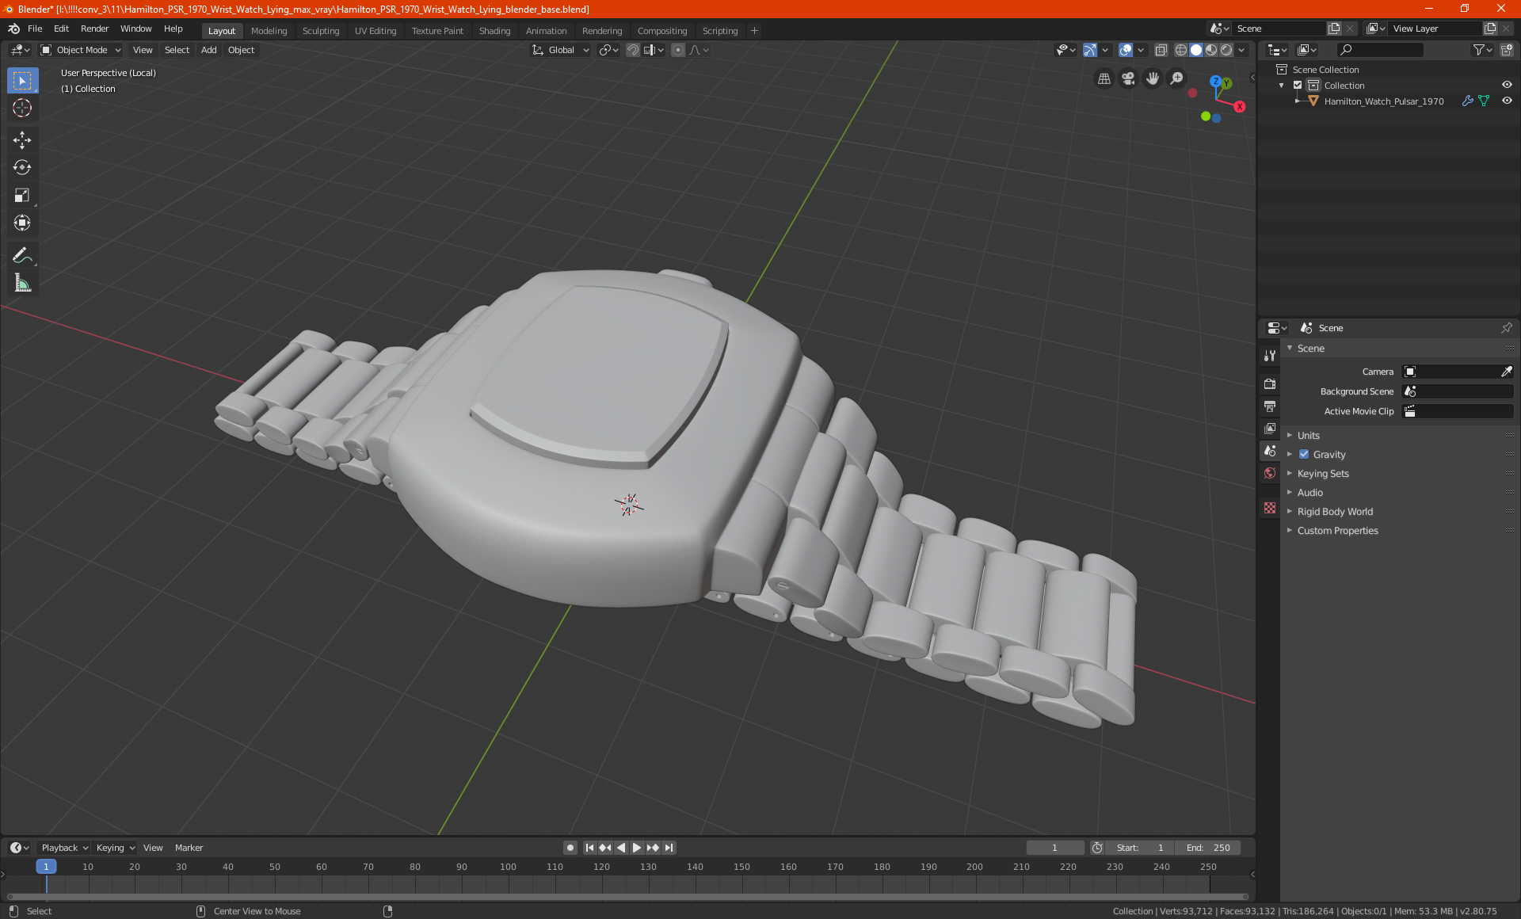Select the Cursor tool

(x=22, y=109)
